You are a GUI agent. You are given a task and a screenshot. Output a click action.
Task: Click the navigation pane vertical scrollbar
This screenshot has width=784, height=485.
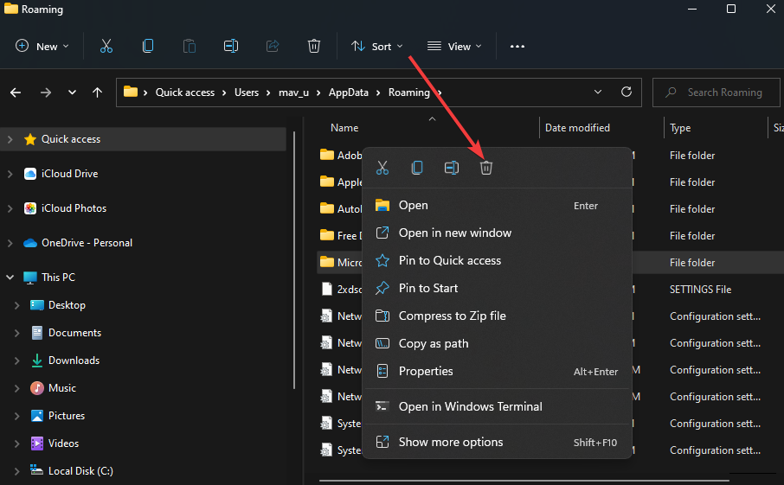pyautogui.click(x=294, y=259)
